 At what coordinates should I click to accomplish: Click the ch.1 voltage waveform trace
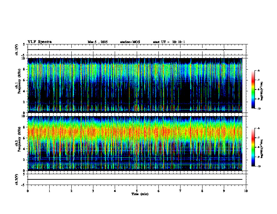[x=135, y=50]
